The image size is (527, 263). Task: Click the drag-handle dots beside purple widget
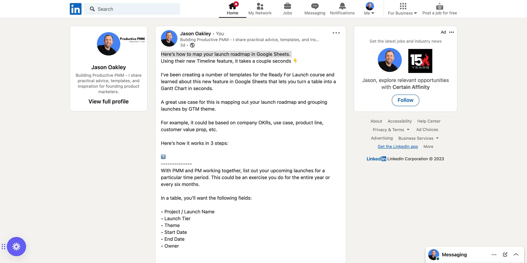pos(3,247)
